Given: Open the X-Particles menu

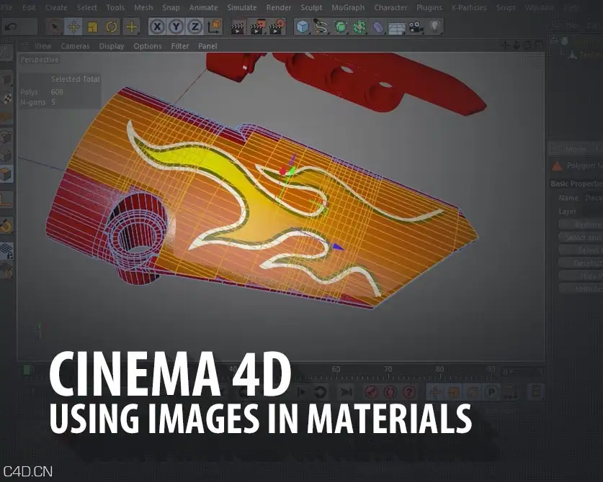Looking at the screenshot, I should point(469,7).
